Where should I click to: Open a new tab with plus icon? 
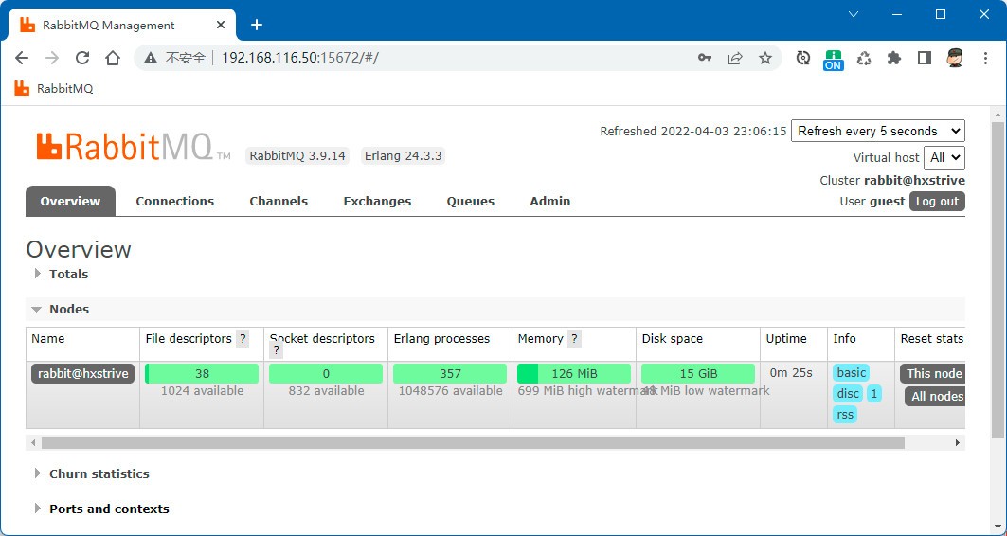[256, 25]
